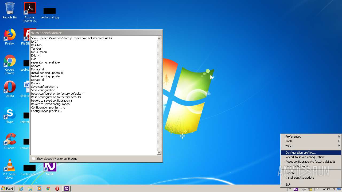Viewport: 342px width, 192px height.
Task: Click the volume tray icon
Action: click(304, 189)
